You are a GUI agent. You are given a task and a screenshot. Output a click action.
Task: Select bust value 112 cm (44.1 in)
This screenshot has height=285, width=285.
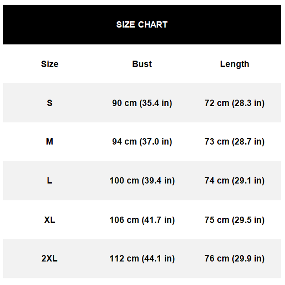click(142, 259)
